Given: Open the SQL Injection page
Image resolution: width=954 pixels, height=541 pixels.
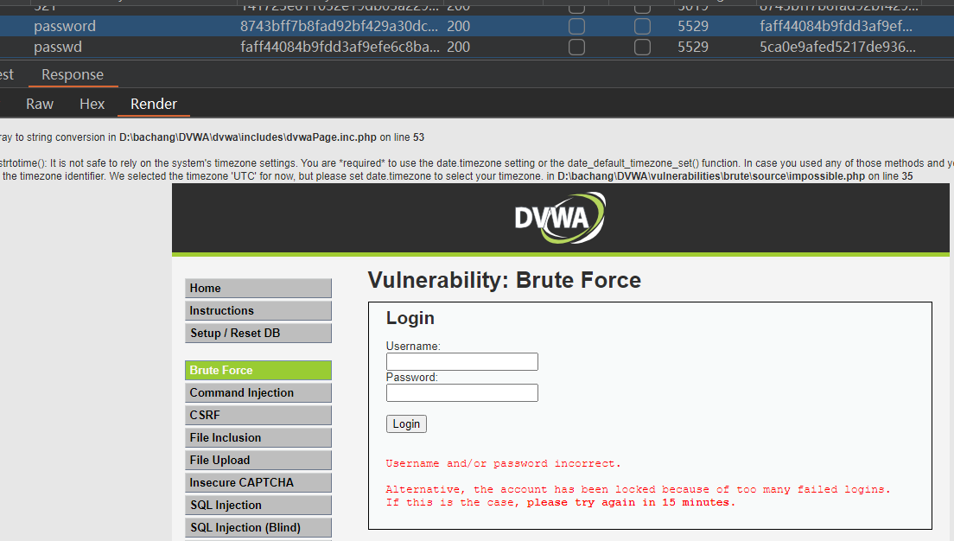Looking at the screenshot, I should pos(258,506).
